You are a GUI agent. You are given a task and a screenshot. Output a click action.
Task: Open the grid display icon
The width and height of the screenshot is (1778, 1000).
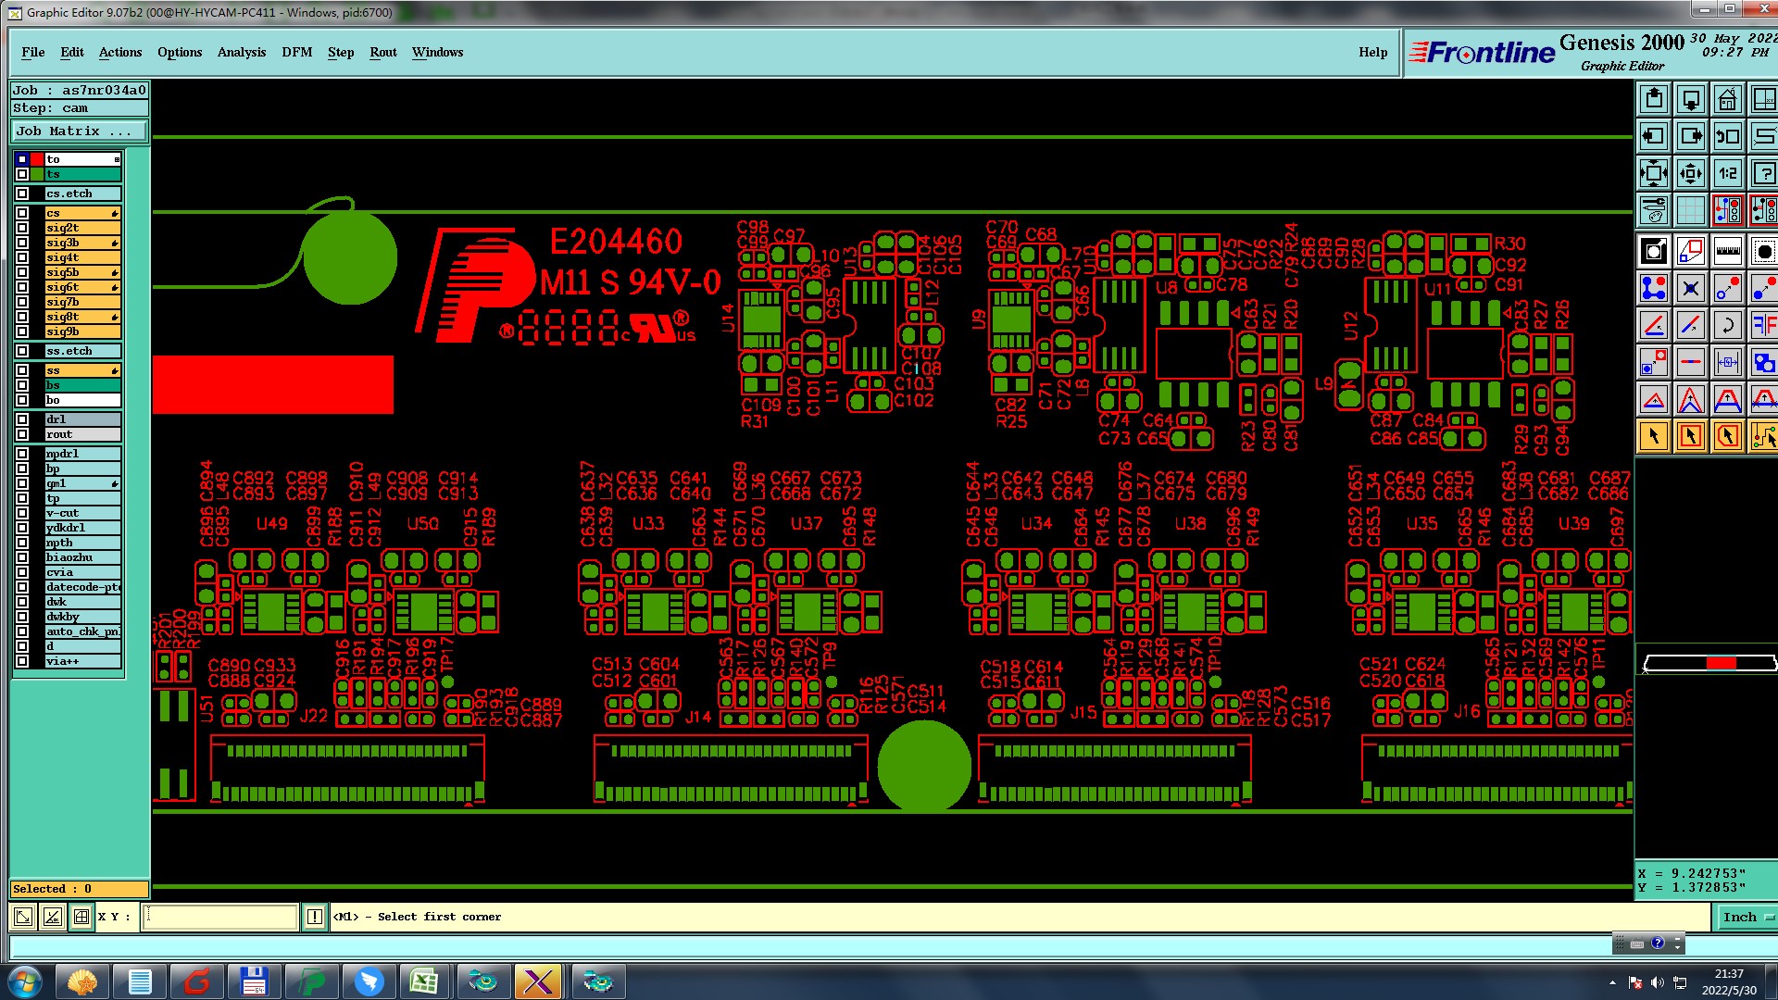pyautogui.click(x=1690, y=211)
